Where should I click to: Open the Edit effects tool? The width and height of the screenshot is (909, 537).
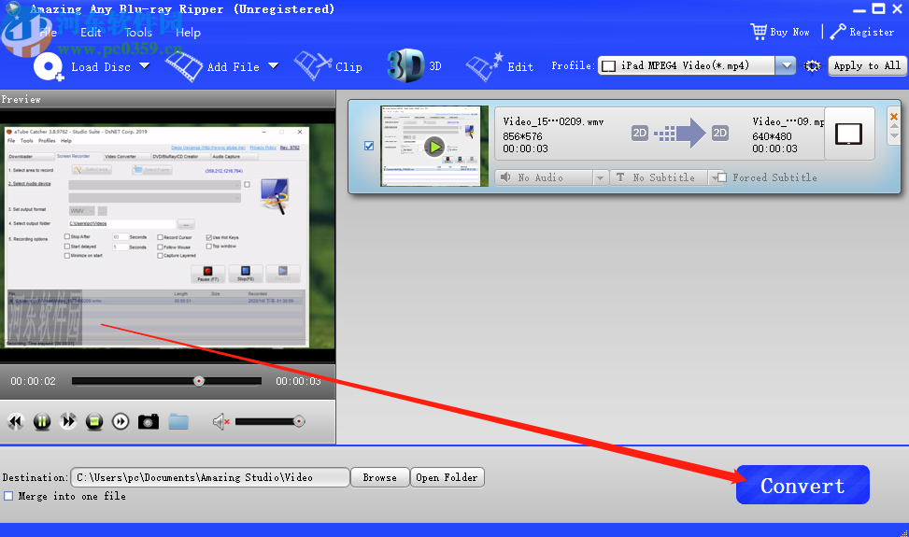point(499,66)
